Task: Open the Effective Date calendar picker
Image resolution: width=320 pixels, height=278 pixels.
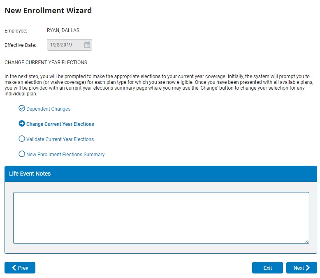Action: point(87,45)
